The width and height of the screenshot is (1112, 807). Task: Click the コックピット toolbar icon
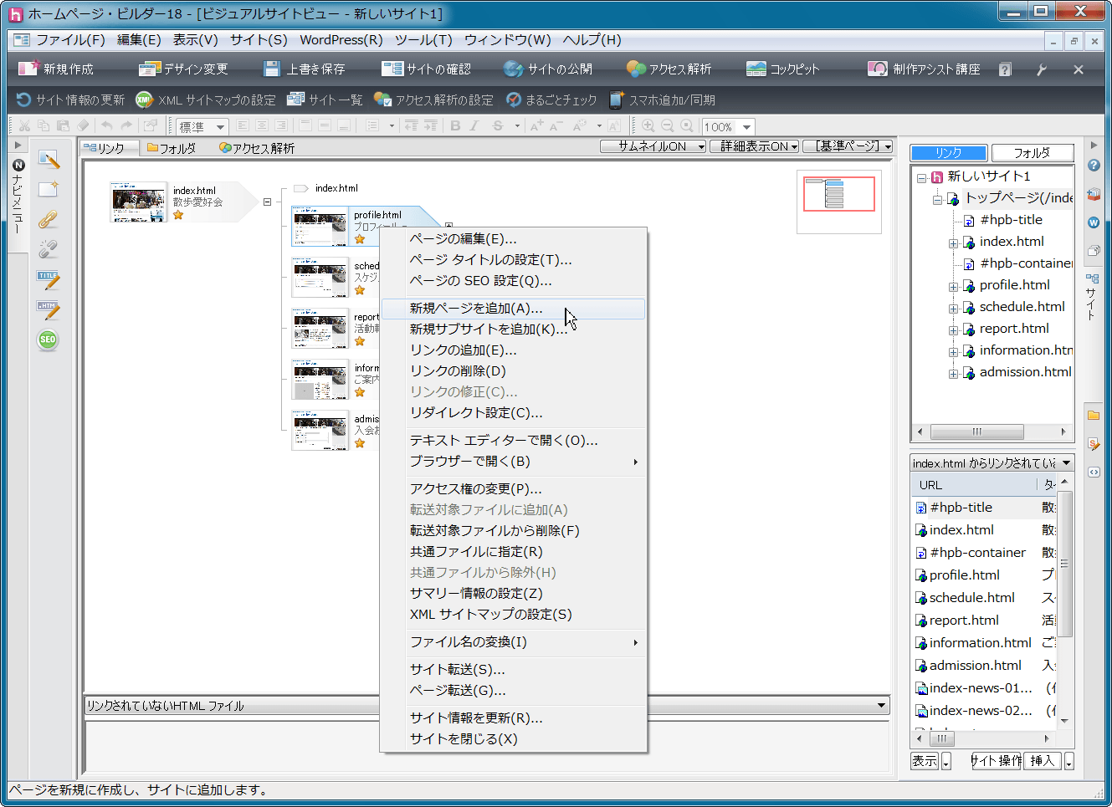pos(756,69)
